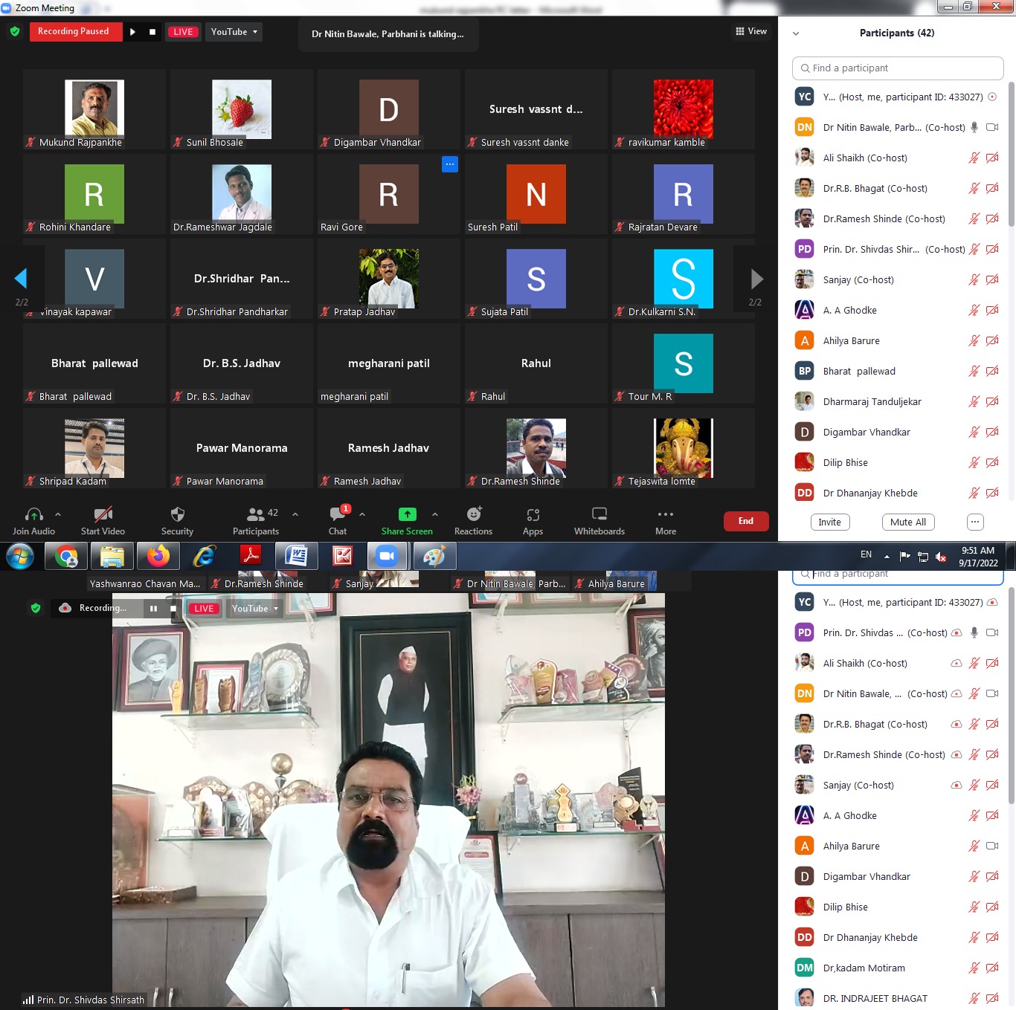Open Adobe Acrobat from the taskbar

coord(250,556)
